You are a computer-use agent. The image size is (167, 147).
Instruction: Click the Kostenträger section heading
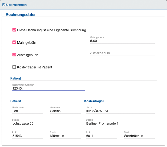pos(94,101)
